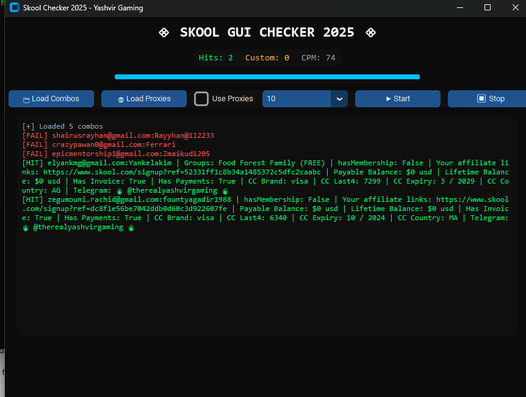Click the thread count field showing 10

[x=297, y=99]
